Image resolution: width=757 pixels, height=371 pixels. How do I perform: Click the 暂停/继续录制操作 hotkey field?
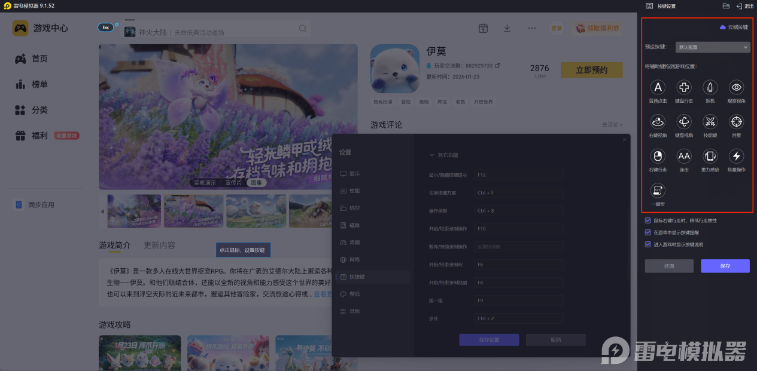pyautogui.click(x=518, y=247)
